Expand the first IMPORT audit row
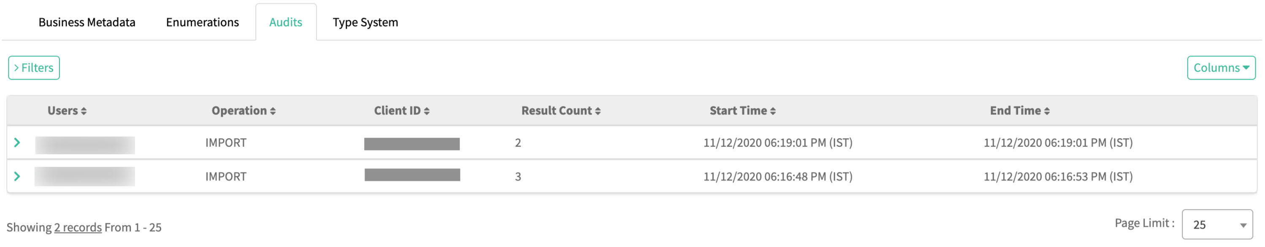The width and height of the screenshot is (1265, 247). [x=17, y=142]
